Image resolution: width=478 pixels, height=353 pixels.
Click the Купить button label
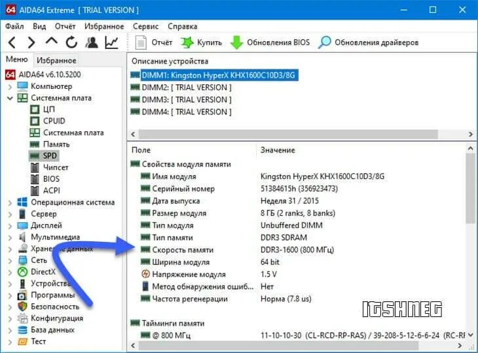210,42
